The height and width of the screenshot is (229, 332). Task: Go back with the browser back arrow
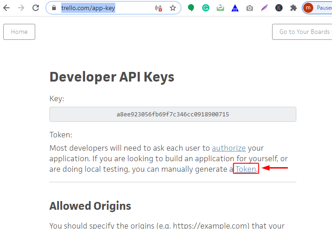(x=6, y=8)
